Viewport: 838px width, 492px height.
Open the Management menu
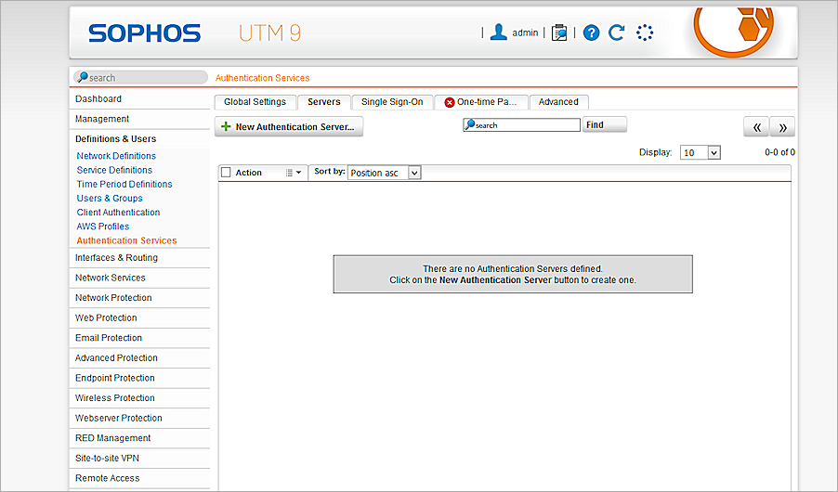pos(139,119)
